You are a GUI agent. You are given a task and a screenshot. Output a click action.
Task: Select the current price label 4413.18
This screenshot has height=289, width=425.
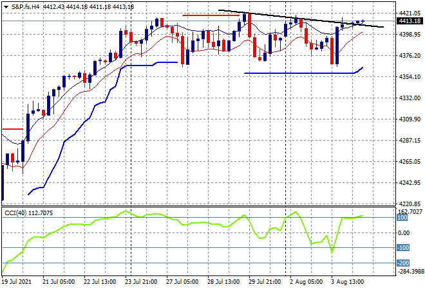(410, 21)
